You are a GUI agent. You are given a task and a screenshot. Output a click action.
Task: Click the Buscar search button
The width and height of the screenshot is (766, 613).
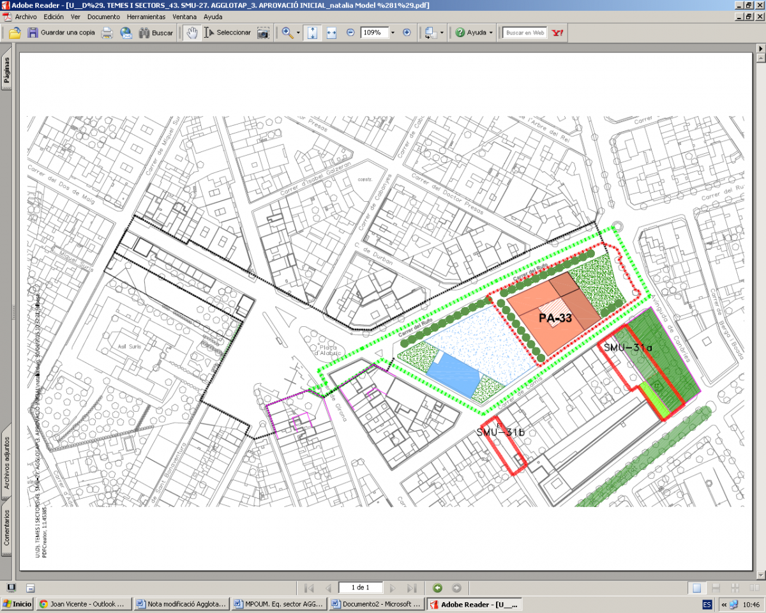coord(156,33)
